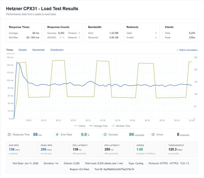This screenshot has width=204, height=178.
Task: Click the green Clients legend color line
Action: (75, 126)
